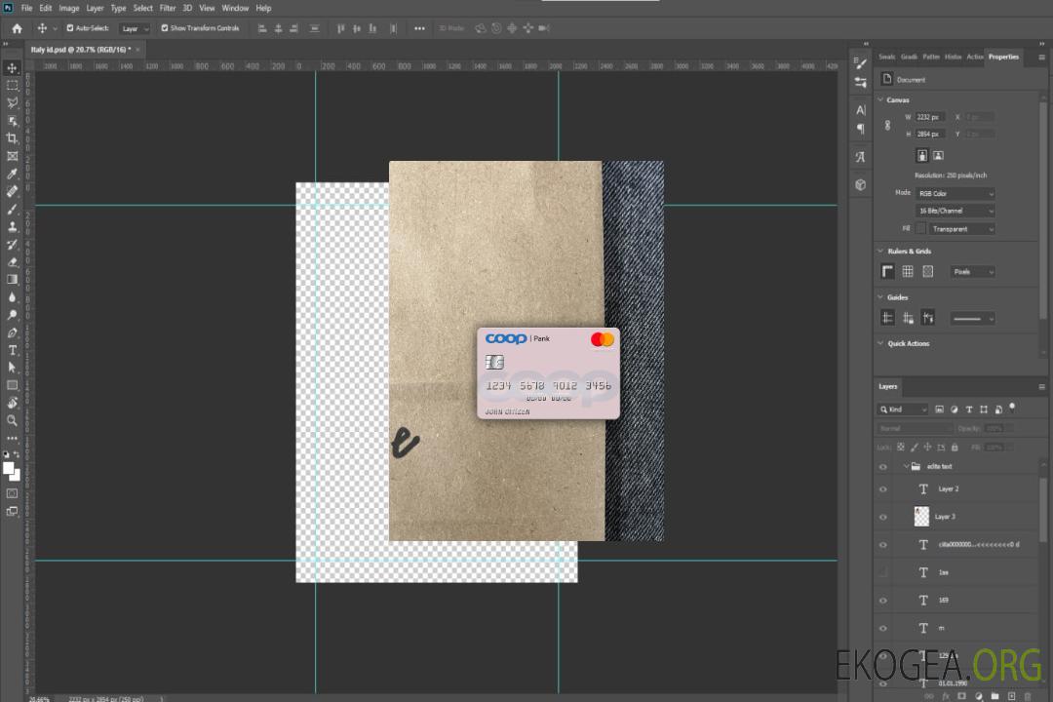Open the File menu

(26, 8)
